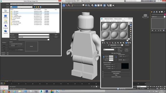Click the teapot Render Production icon
This screenshot has height=93, width=166.
click(x=113, y=5)
